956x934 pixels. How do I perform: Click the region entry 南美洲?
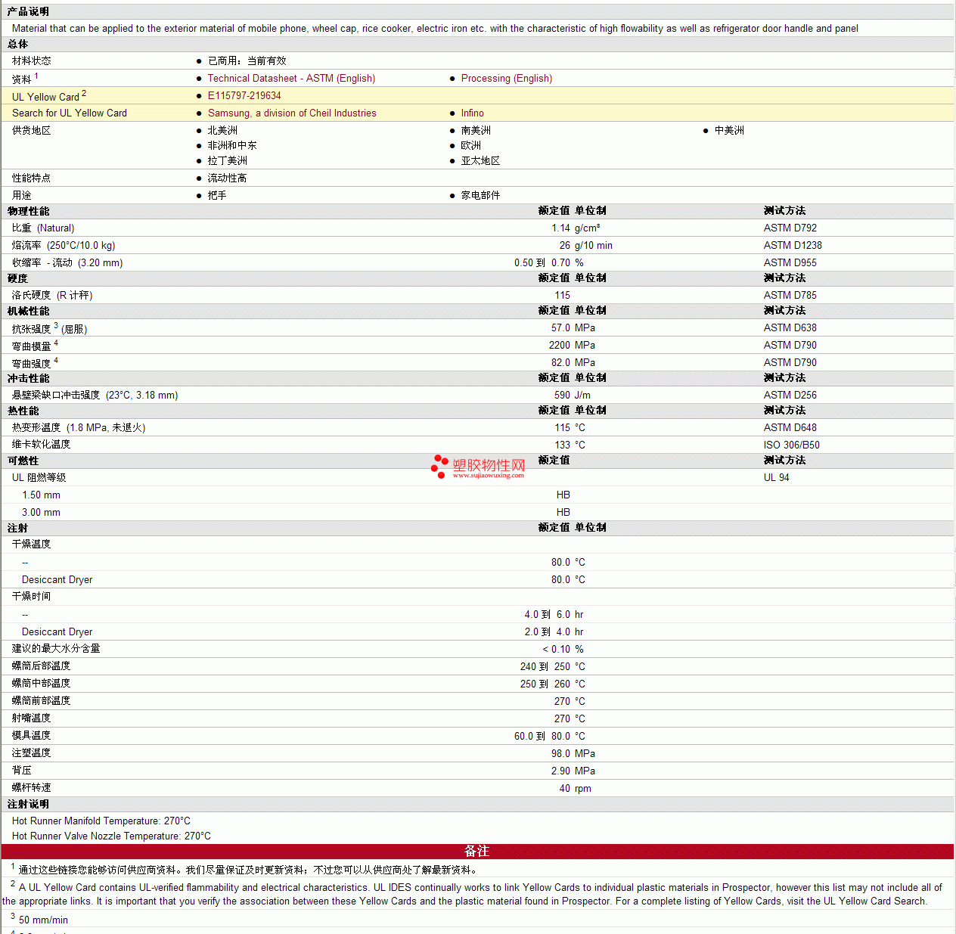point(476,131)
